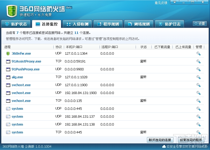Click the cloud security icon in status bar
Viewport: 210px width, 150px height.
pyautogui.click(x=164, y=147)
